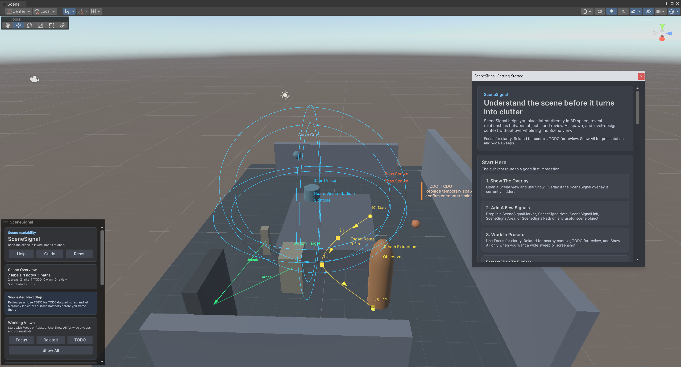The width and height of the screenshot is (681, 367).
Task: Click the yellow [3] End path node
Action: (373, 308)
